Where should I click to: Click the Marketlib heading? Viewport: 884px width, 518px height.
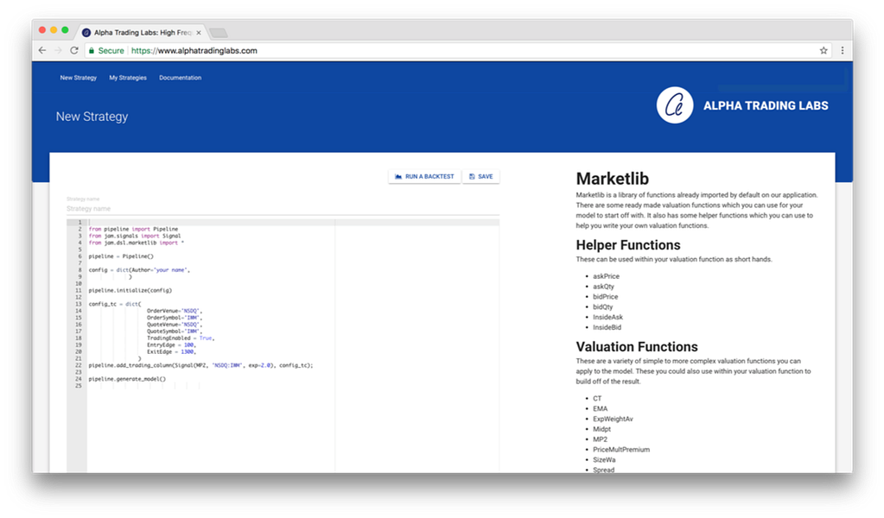click(x=613, y=179)
